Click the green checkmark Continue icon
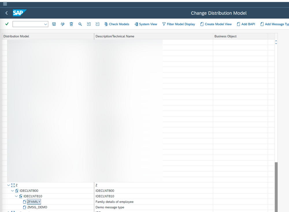The height and width of the screenshot is (212, 289). (x=6, y=24)
